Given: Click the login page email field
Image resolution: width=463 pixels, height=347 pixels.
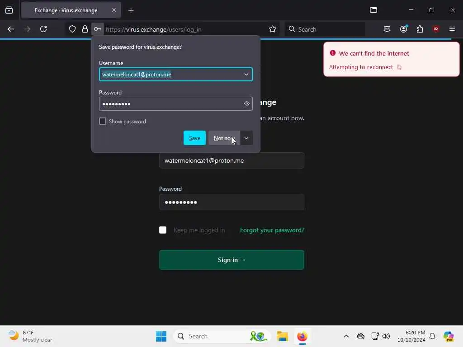Looking at the screenshot, I should coord(231,160).
